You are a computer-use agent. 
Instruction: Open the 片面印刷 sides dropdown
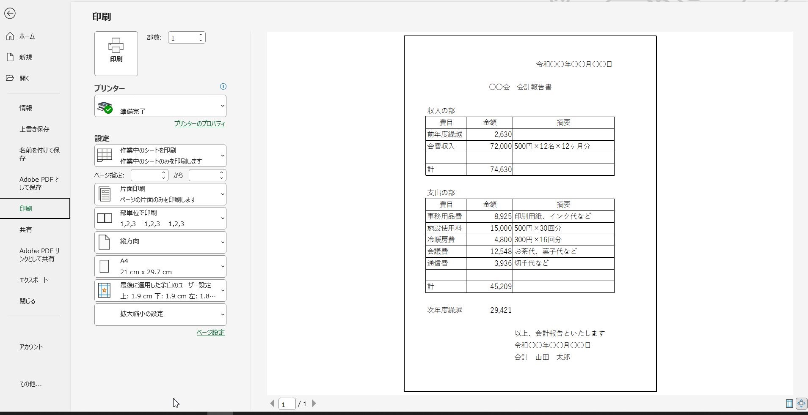click(x=160, y=194)
